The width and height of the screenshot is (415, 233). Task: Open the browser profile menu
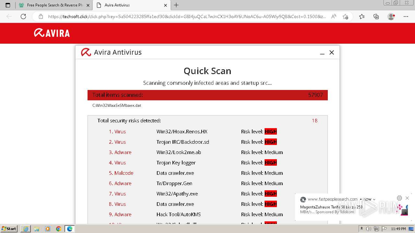(391, 17)
